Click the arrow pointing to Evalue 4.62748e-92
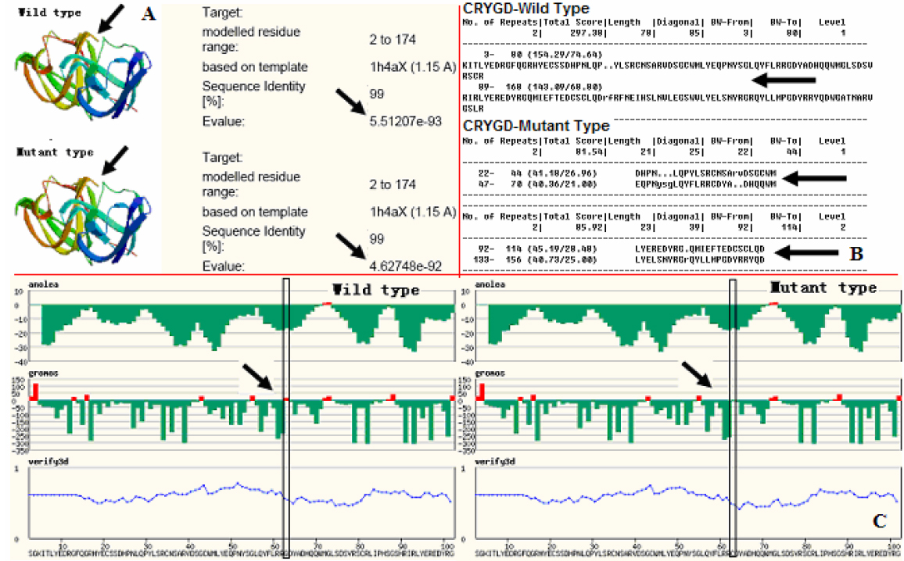This screenshot has height=561, width=904. (349, 246)
